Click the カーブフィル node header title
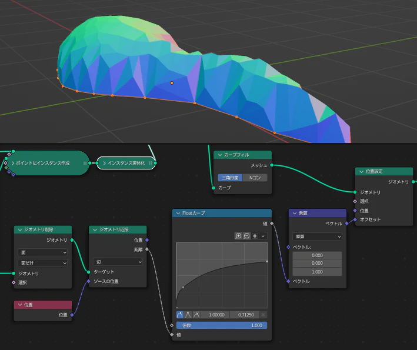The height and width of the screenshot is (350, 417). (x=236, y=155)
